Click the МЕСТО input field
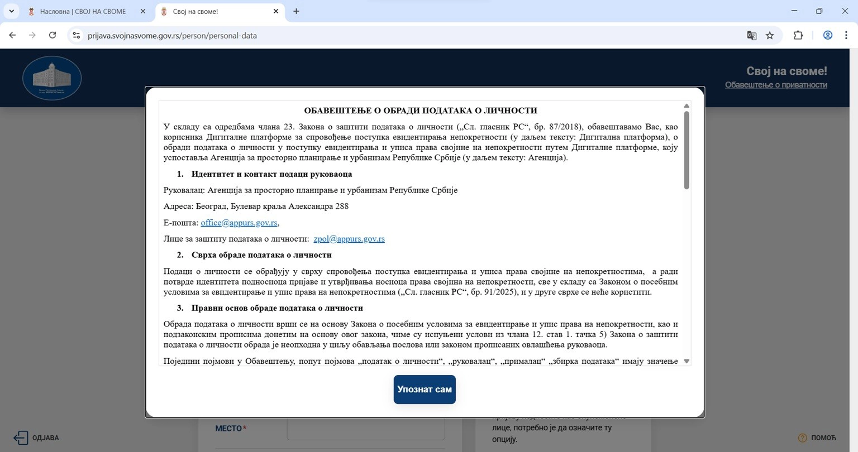858x452 pixels. 366,429
